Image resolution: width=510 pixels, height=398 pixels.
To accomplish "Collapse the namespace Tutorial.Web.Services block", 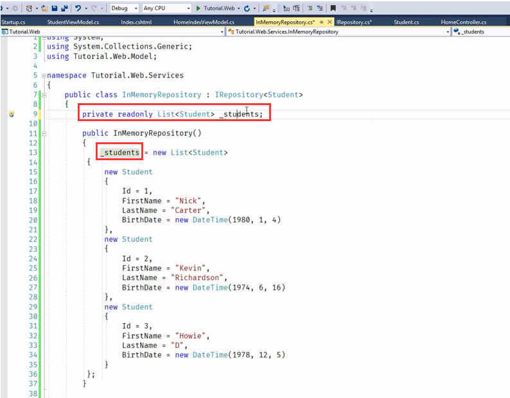I will click(x=43, y=76).
